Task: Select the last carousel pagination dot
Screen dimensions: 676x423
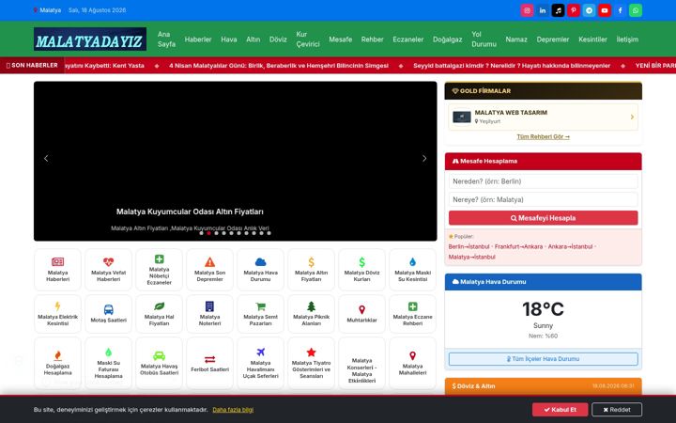Action: [269, 233]
